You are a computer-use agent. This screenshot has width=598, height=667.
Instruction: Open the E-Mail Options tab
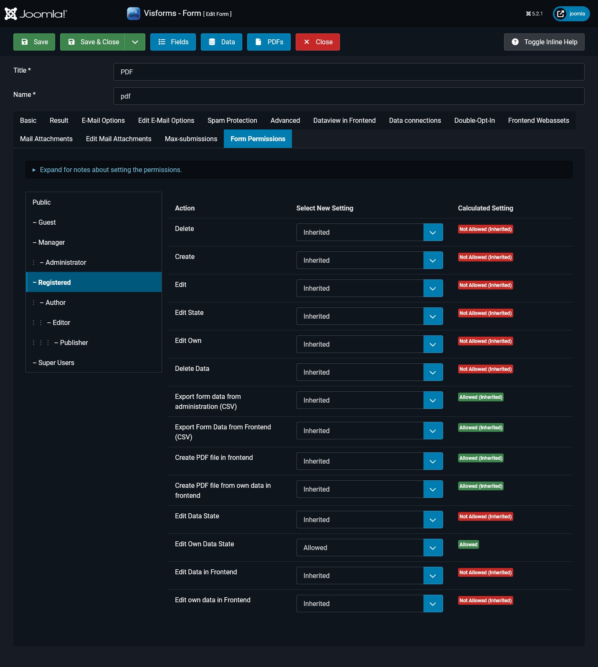(x=103, y=120)
